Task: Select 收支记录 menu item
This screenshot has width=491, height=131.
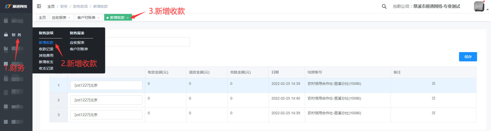Action: 46,68
